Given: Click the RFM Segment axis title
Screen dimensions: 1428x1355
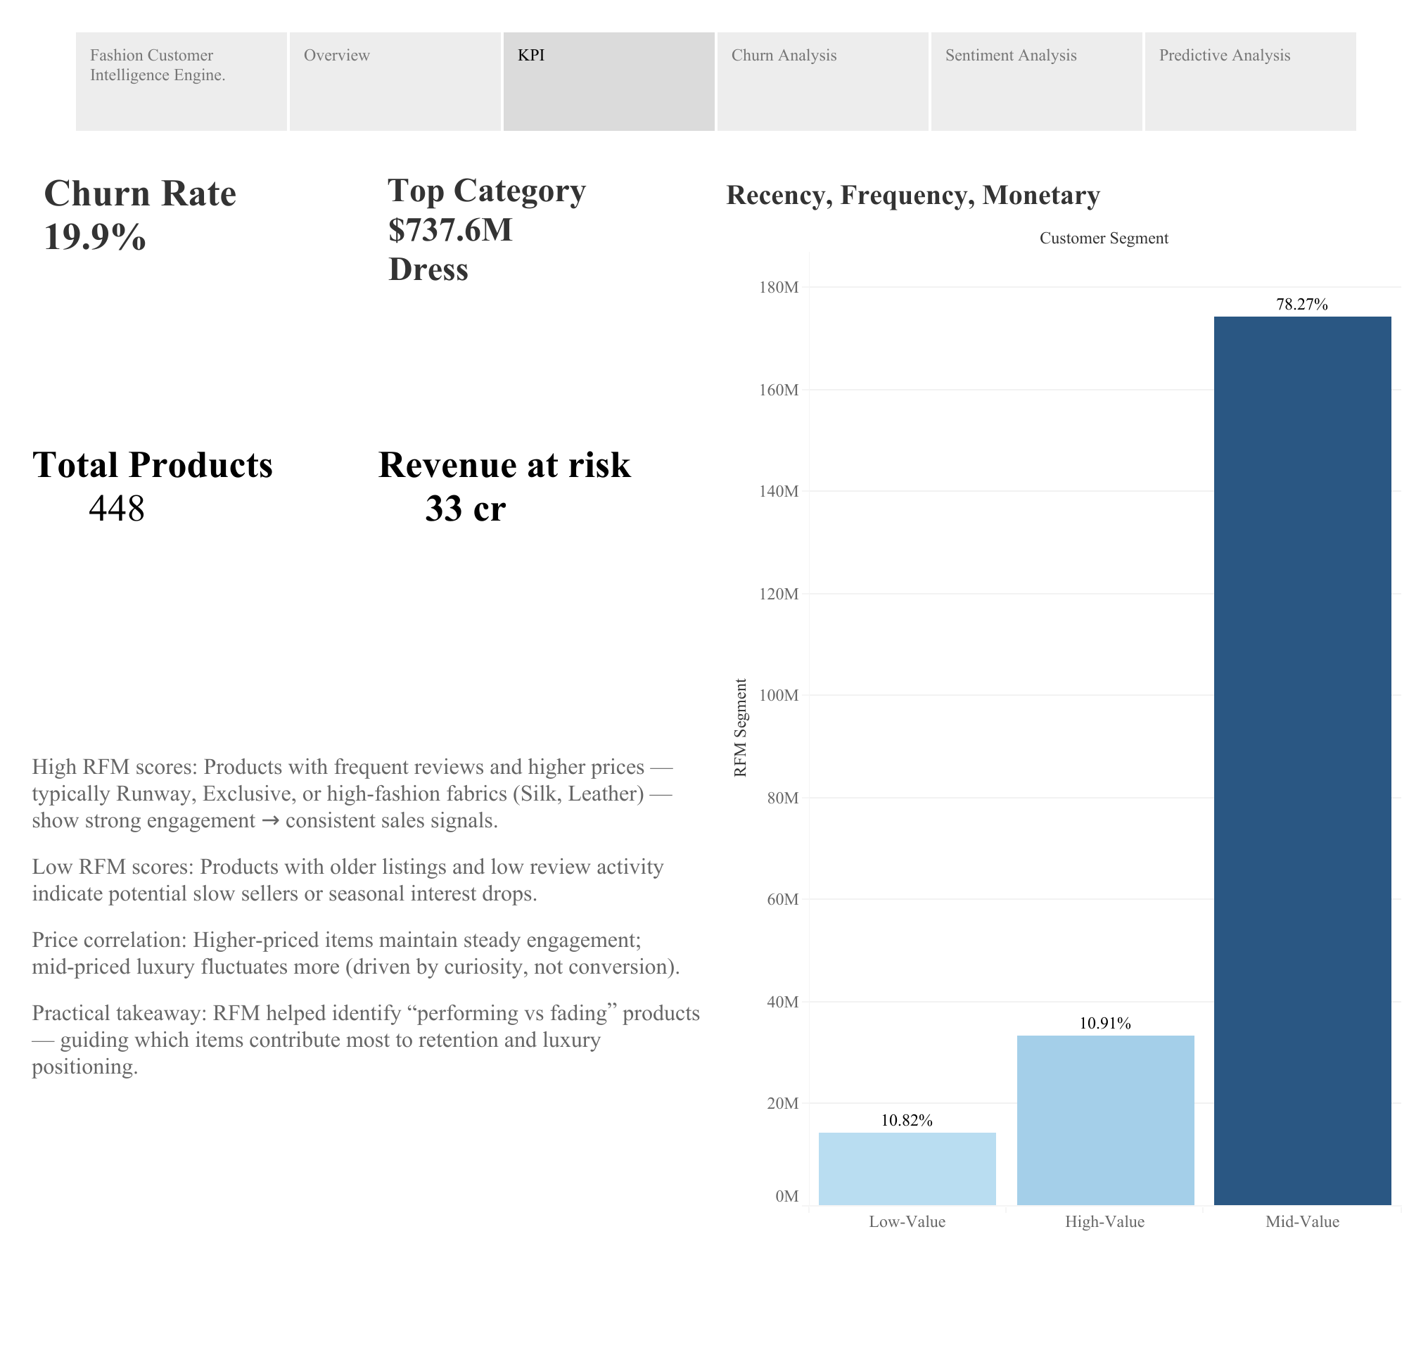Looking at the screenshot, I should (739, 727).
